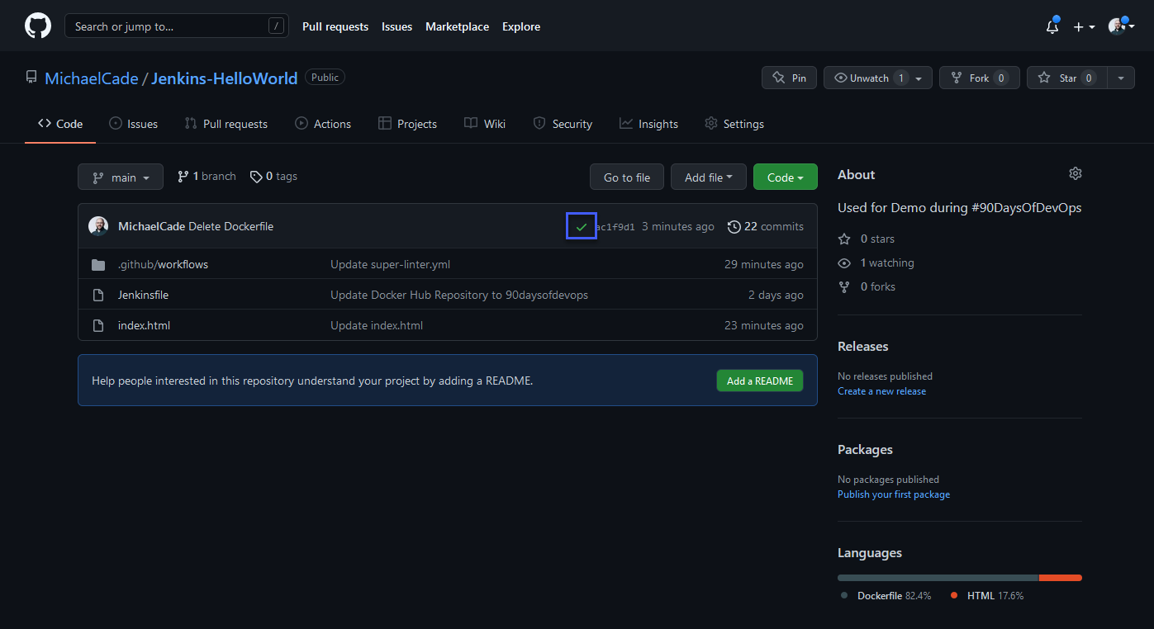The width and height of the screenshot is (1154, 629).
Task: Open the Add file dropdown
Action: pos(708,177)
